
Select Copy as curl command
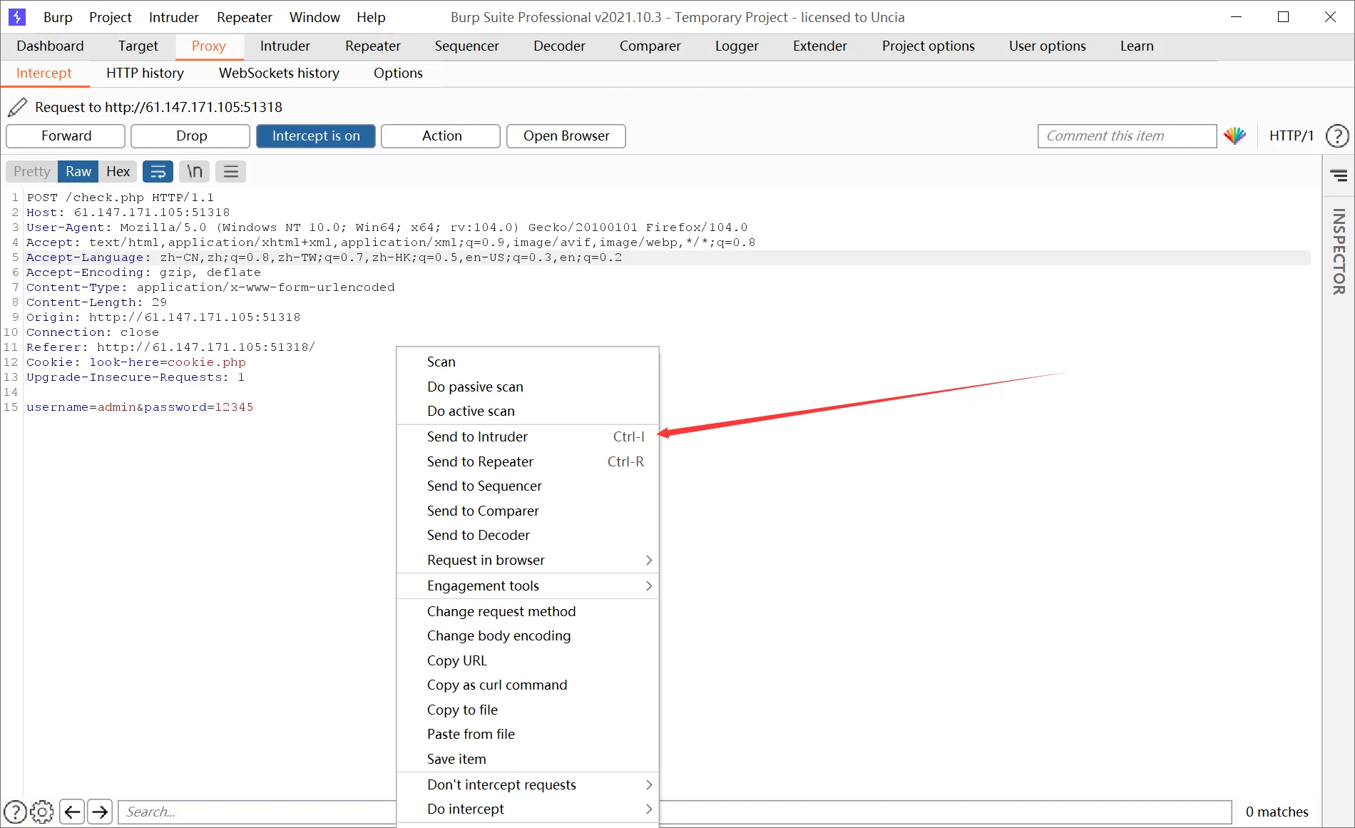pyautogui.click(x=528, y=685)
